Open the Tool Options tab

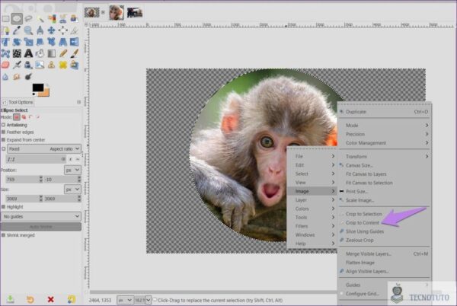[x=18, y=102]
